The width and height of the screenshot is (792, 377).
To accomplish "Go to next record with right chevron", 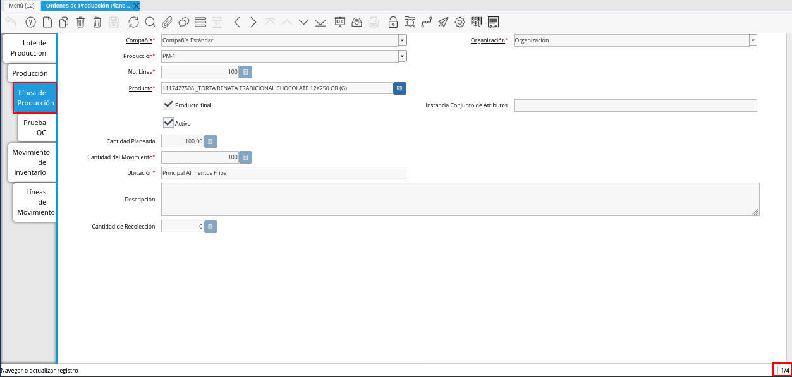I will [253, 22].
